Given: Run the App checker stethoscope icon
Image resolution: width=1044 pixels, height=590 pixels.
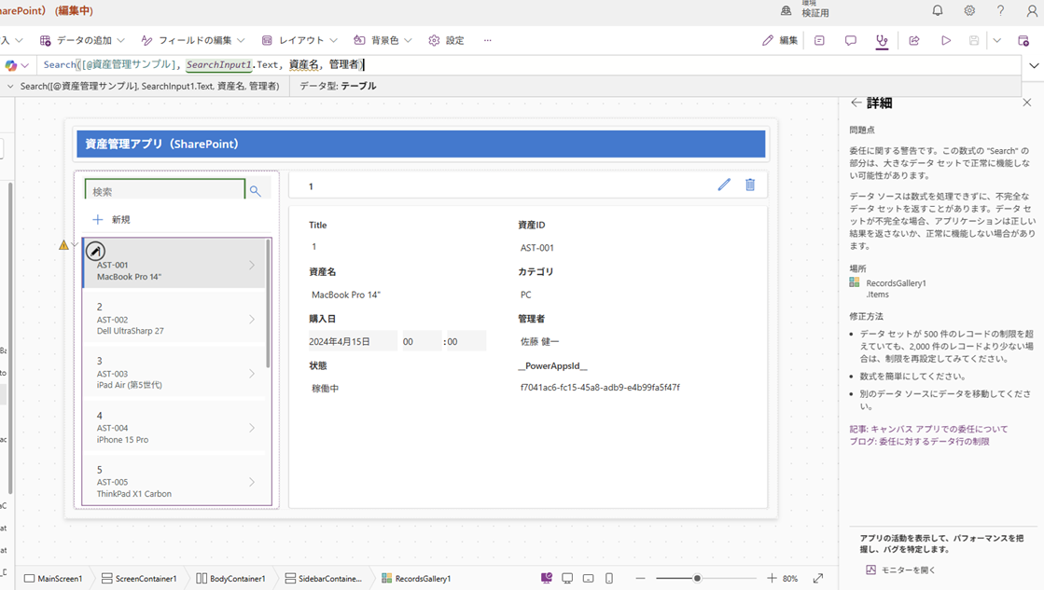Looking at the screenshot, I should (882, 41).
